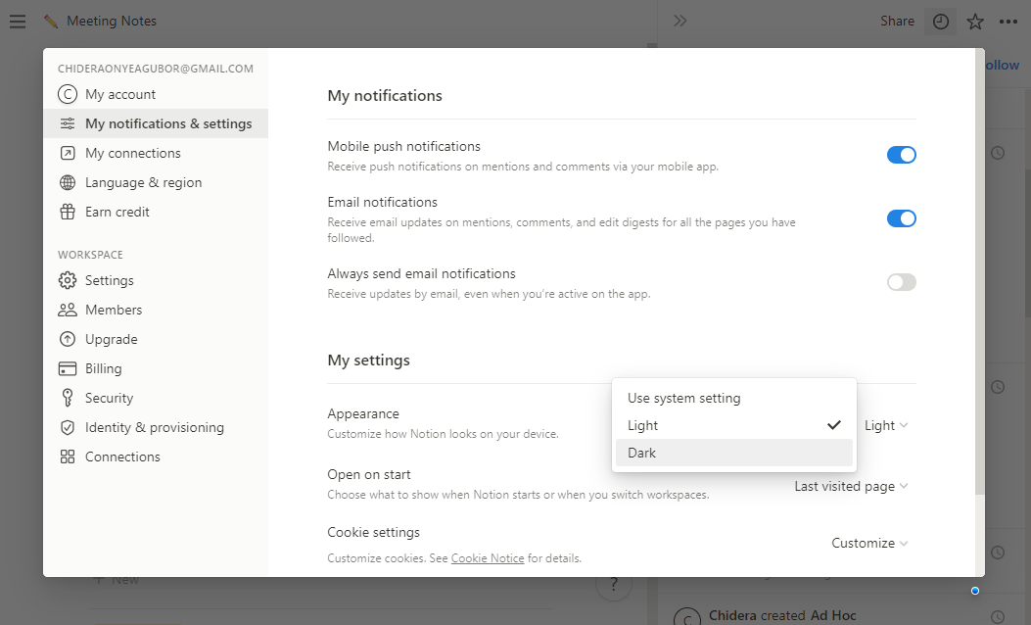Click the Meeting Notes page title
1031x625 pixels.
[x=112, y=21]
